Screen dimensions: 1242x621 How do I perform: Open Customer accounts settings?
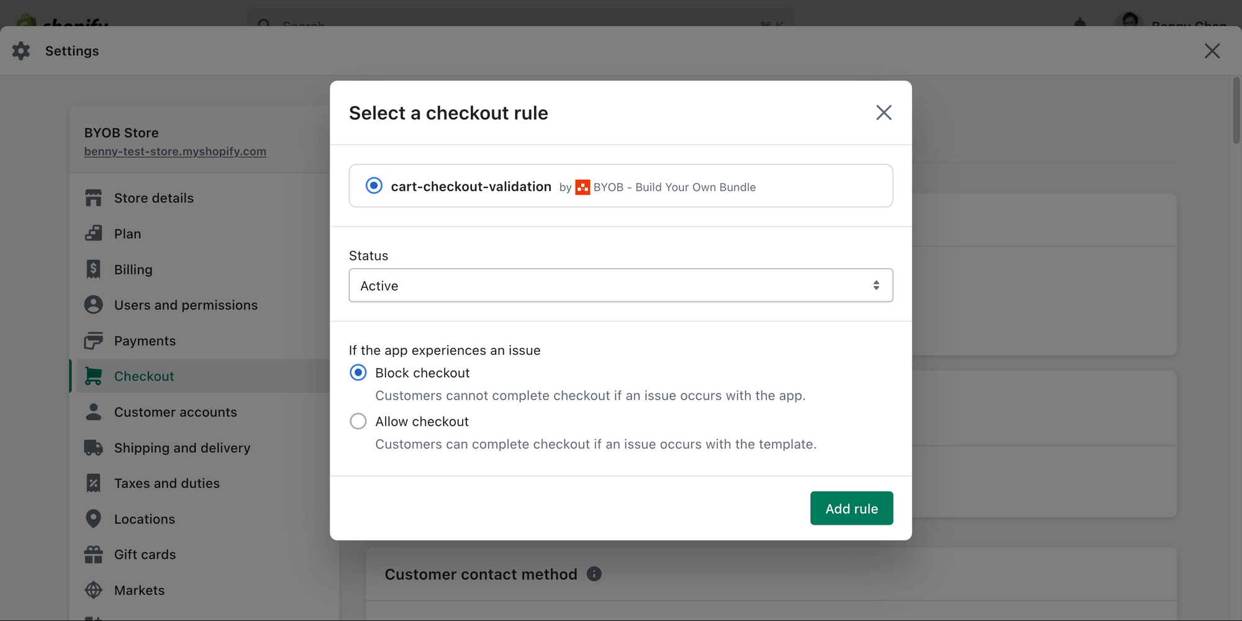[175, 411]
